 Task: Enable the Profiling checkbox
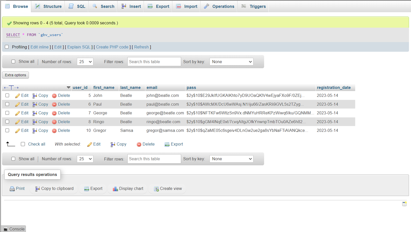tap(7, 47)
